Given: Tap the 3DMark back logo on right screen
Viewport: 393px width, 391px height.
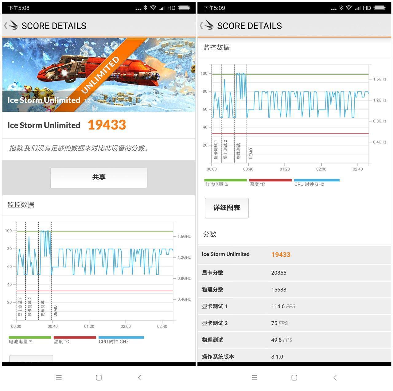Looking at the screenshot, I should click(207, 25).
